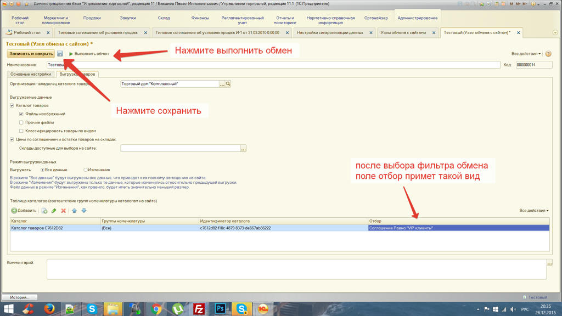
Task: Open Google Chrome from the taskbar
Action: (x=156, y=309)
